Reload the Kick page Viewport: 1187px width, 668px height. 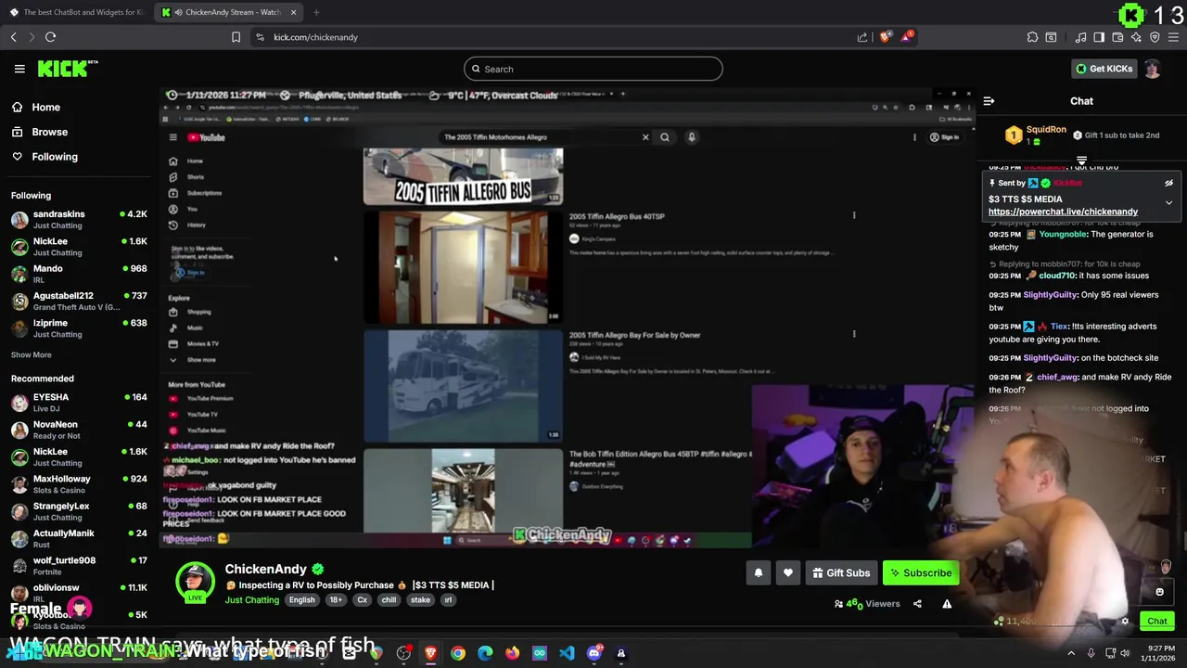[x=50, y=37]
